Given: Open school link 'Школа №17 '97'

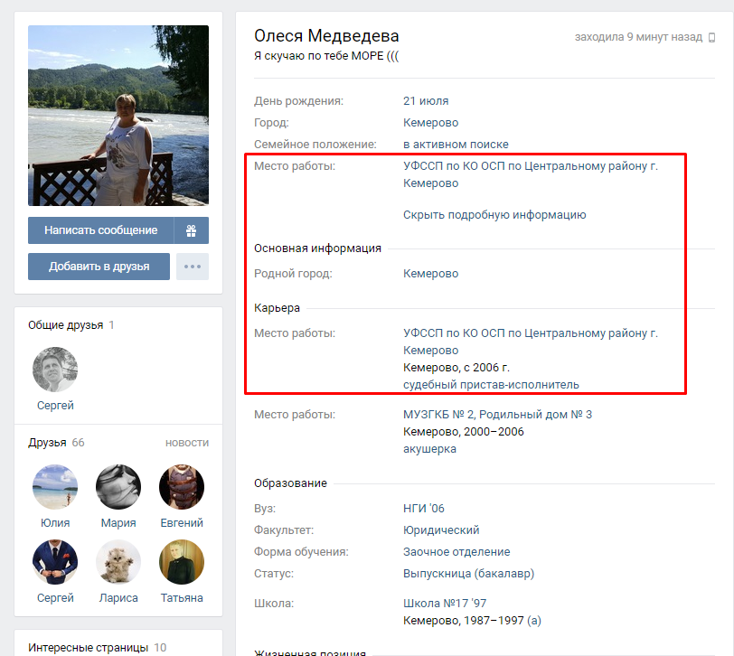Looking at the screenshot, I should (445, 604).
